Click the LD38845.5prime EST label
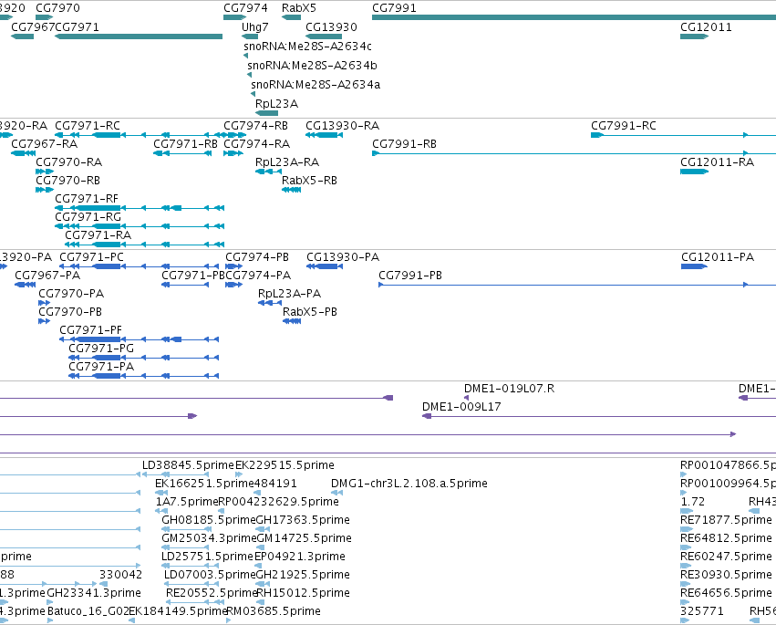 point(188,465)
